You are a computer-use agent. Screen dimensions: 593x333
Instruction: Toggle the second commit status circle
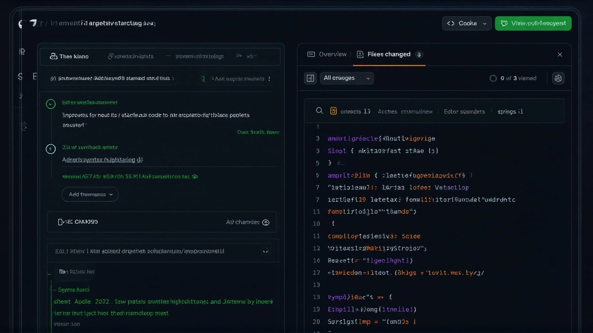(50, 149)
